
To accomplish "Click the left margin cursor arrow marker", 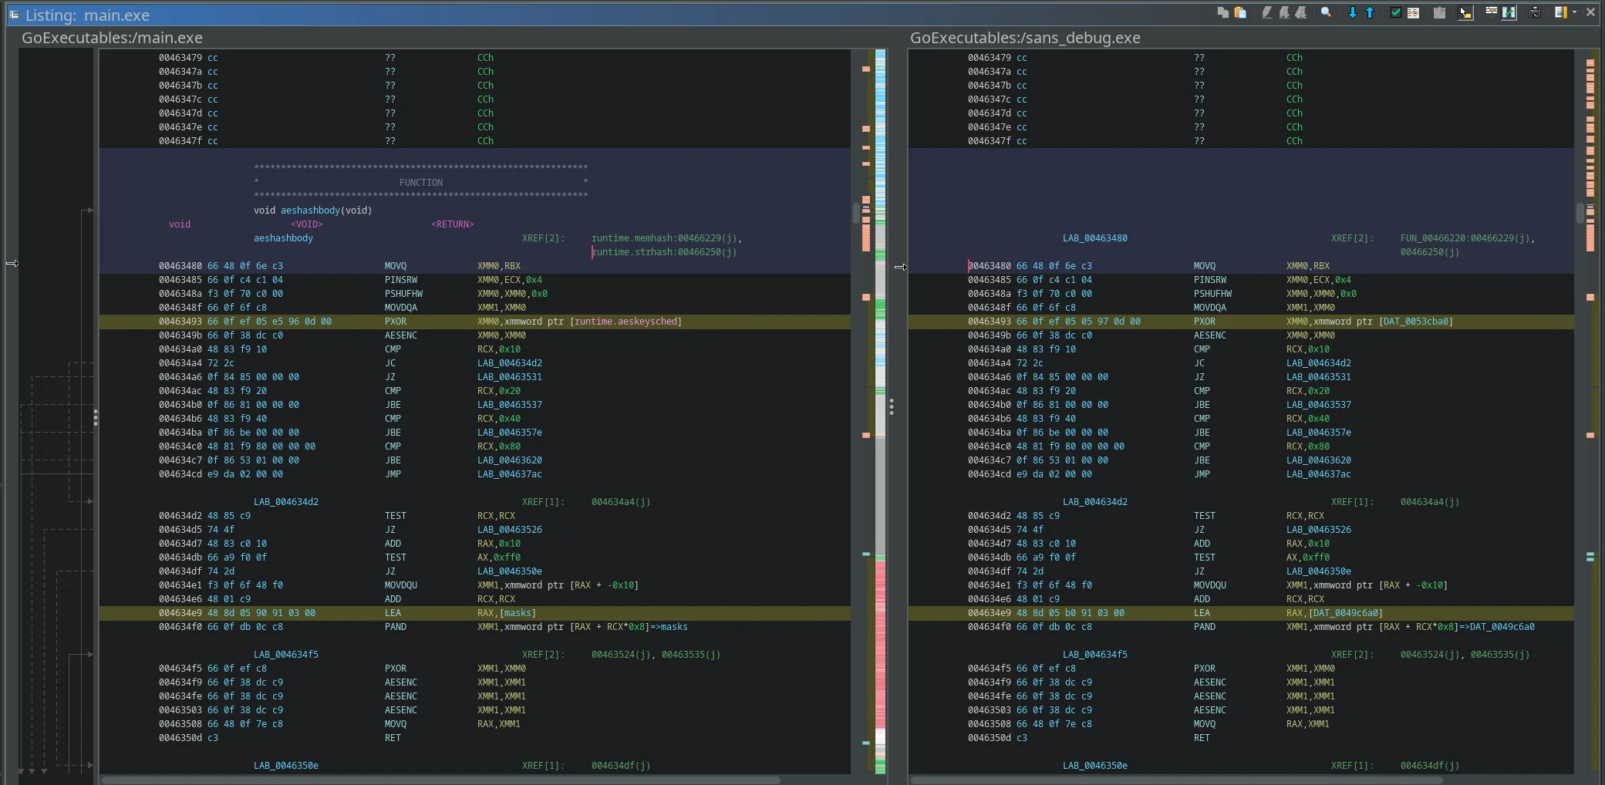I will [12, 264].
